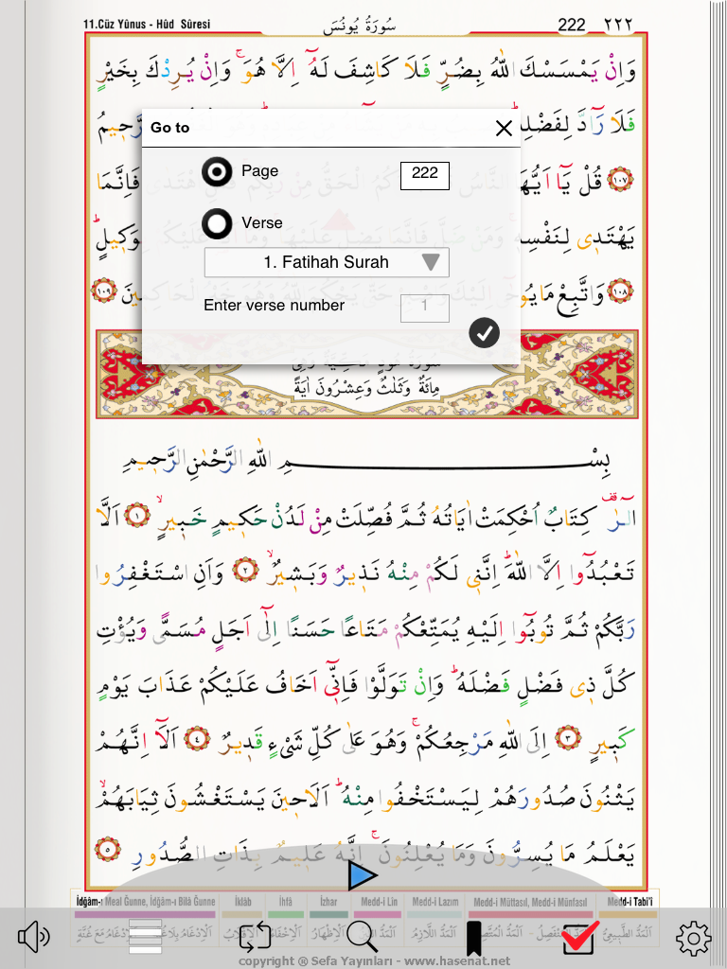Open settings gear icon
Screen dimensions: 727x969
pyautogui.click(x=693, y=939)
